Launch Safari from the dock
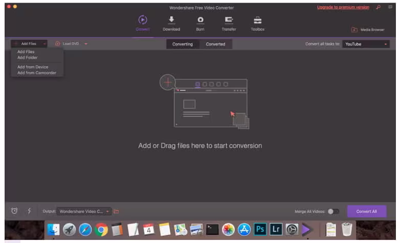The width and height of the screenshot is (400, 243). point(85,230)
